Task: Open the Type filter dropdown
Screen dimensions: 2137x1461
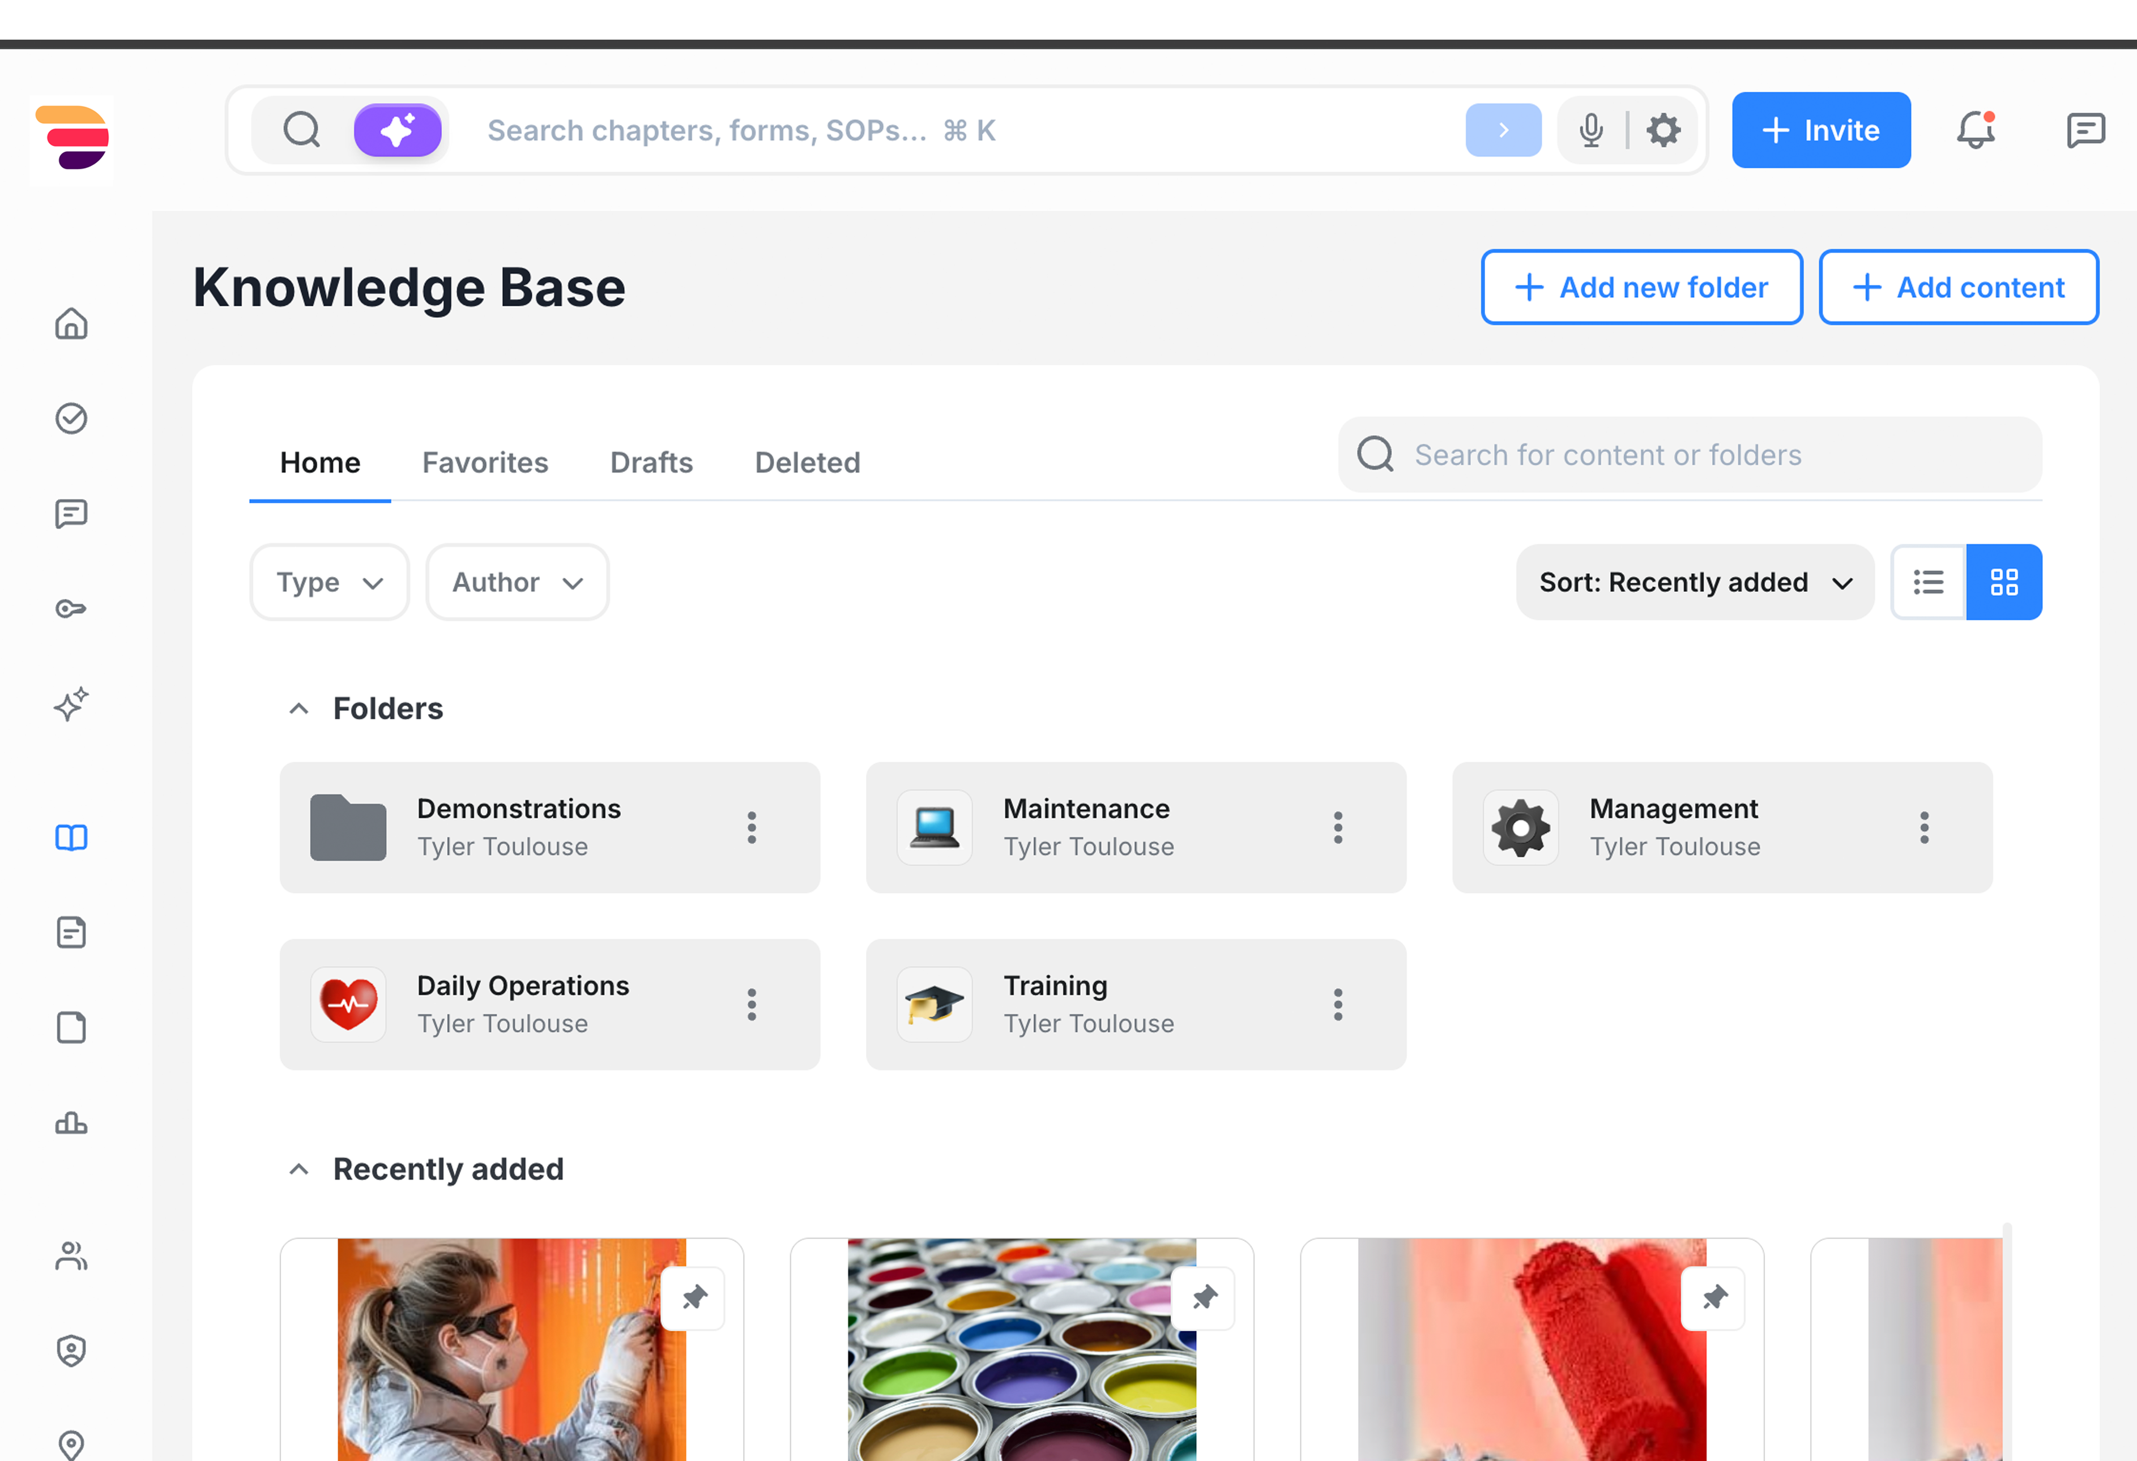Action: coord(329,582)
